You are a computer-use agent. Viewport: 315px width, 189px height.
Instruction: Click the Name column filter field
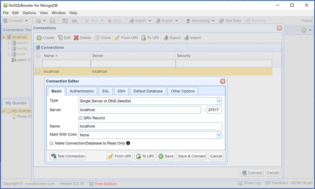pos(66,63)
